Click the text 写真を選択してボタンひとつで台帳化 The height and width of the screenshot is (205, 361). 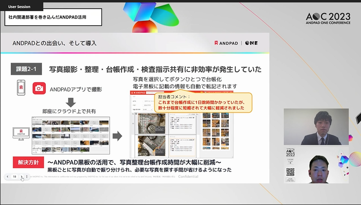coord(177,80)
